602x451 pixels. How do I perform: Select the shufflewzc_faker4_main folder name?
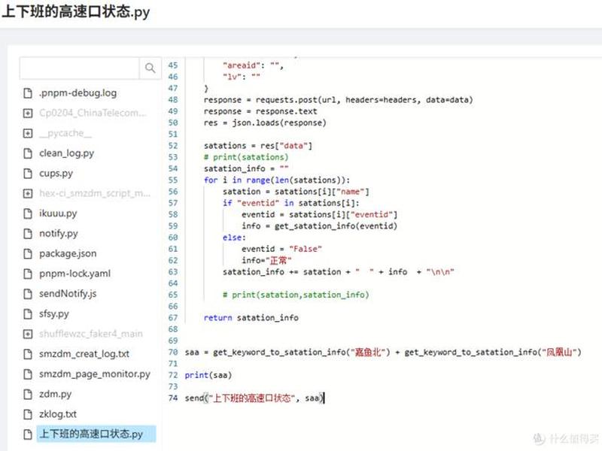(x=90, y=334)
